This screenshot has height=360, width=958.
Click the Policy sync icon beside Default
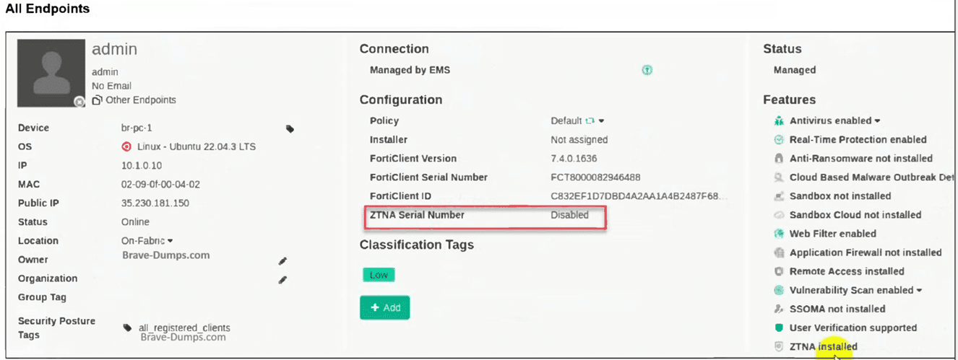[590, 121]
